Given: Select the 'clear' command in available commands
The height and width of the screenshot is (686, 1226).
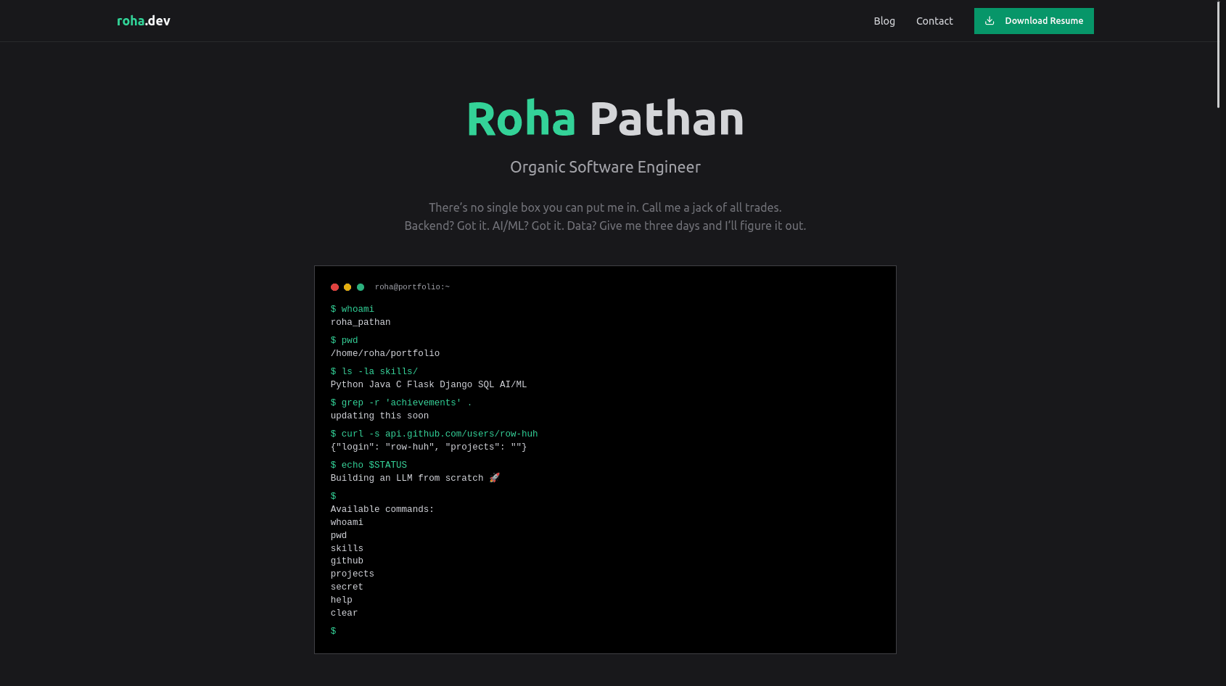Looking at the screenshot, I should click(x=344, y=613).
